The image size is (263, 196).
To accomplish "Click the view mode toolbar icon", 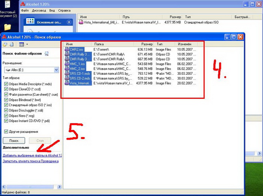I will click(22, 44).
